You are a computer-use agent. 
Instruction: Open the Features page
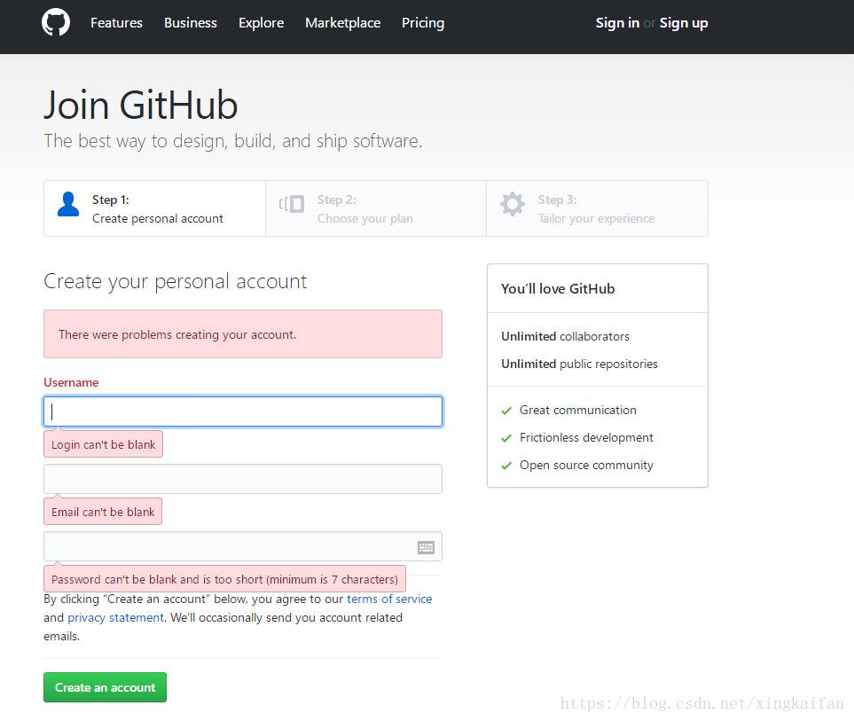[x=116, y=23]
